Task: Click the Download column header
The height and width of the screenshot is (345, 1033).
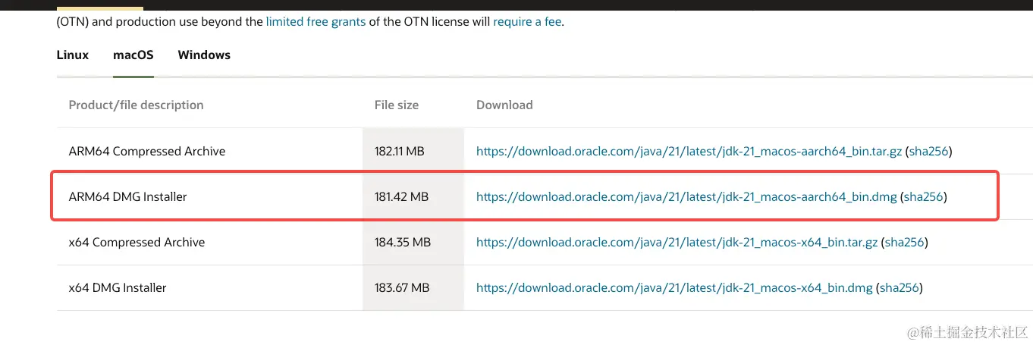Action: [x=504, y=105]
